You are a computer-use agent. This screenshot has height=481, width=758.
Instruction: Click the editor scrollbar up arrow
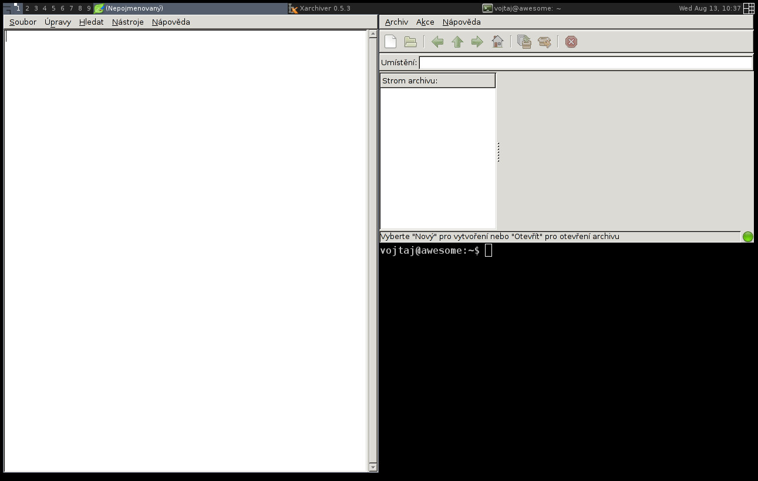(x=373, y=34)
